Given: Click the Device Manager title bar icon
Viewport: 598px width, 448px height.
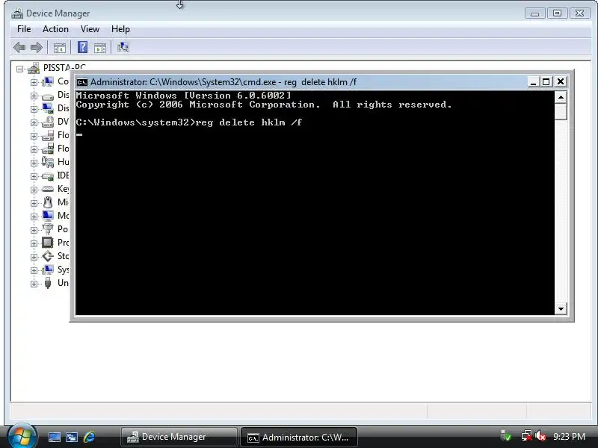Looking at the screenshot, I should click(17, 13).
